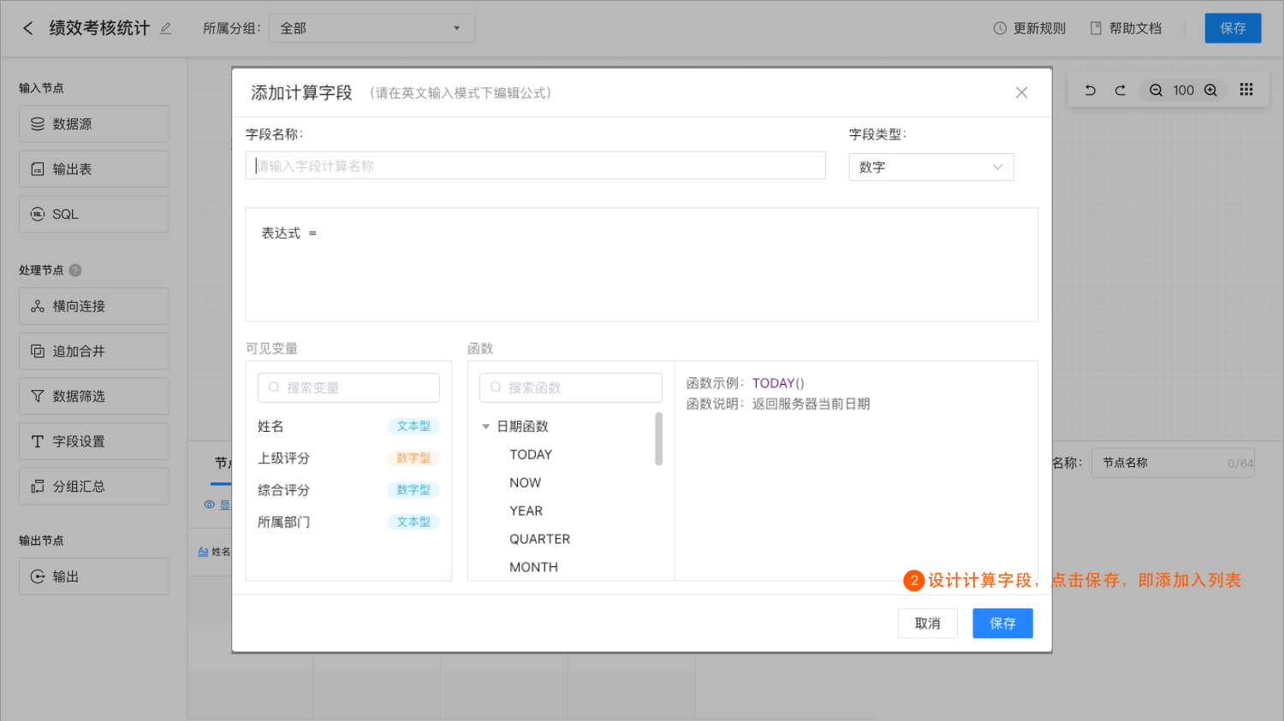This screenshot has width=1284, height=721.
Task: Open 帮助文档 link
Action: [x=1126, y=28]
